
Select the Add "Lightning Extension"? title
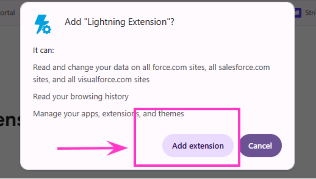(x=119, y=22)
